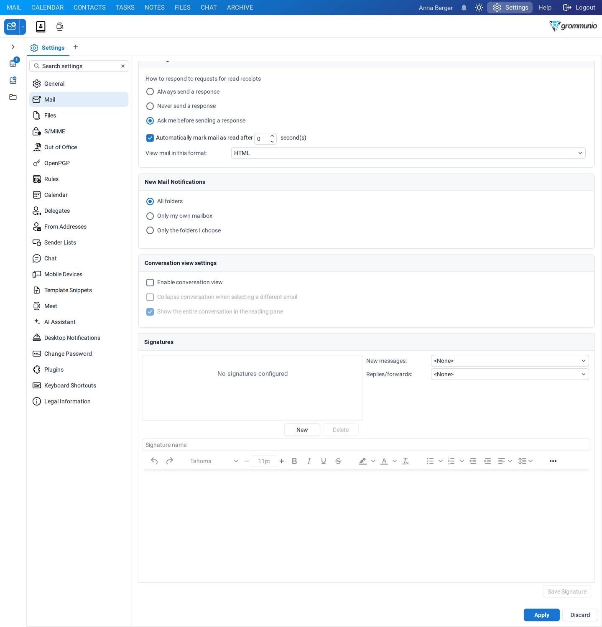Click the bullet list icon

(430, 461)
